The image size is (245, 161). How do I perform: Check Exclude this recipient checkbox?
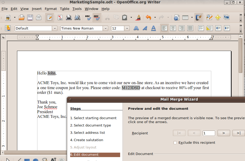(175, 143)
